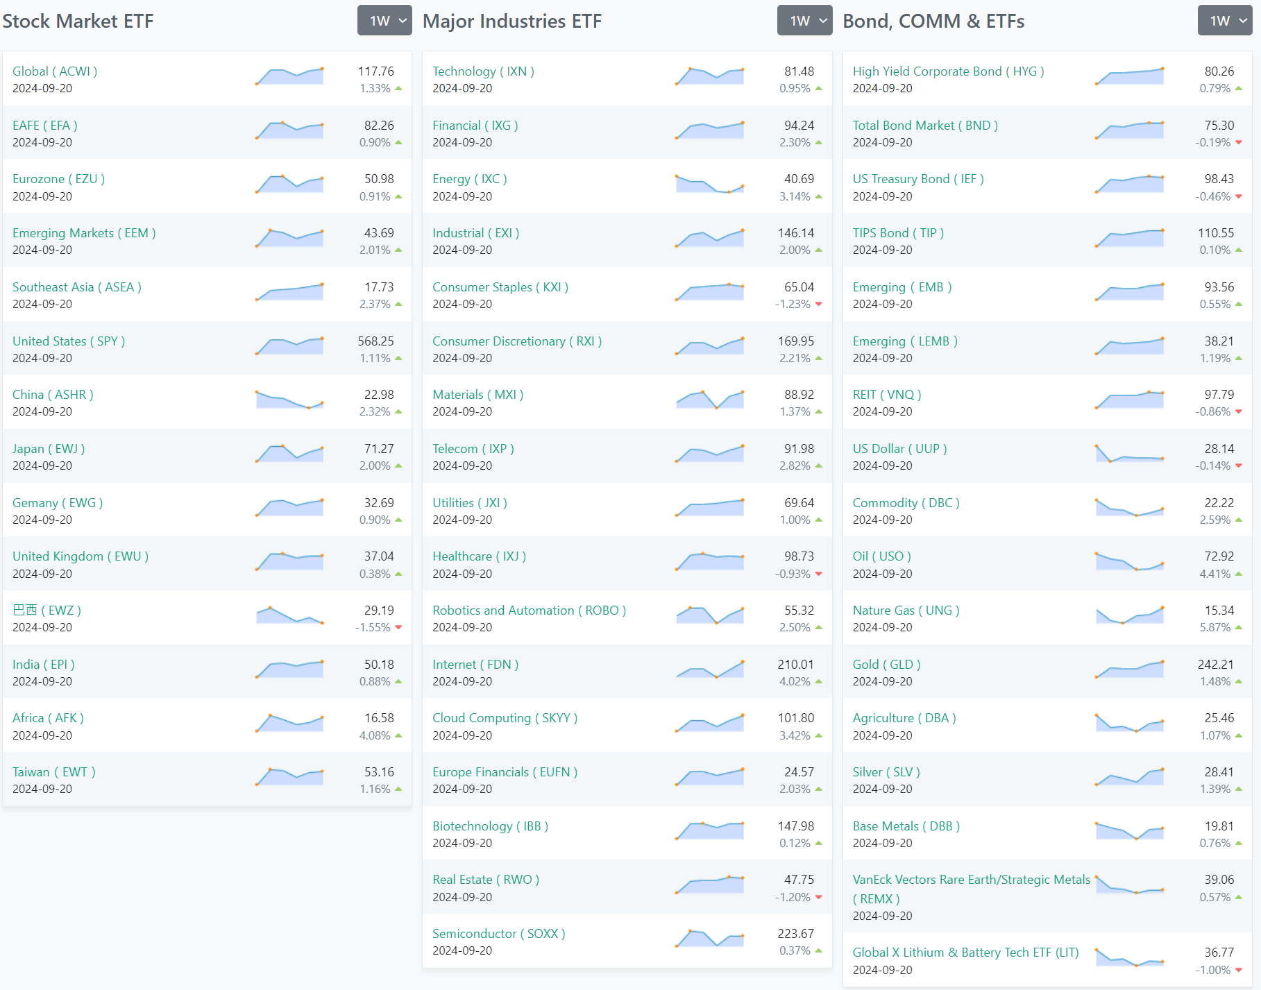Open the Base Metals ( DBB ) link

907,826
